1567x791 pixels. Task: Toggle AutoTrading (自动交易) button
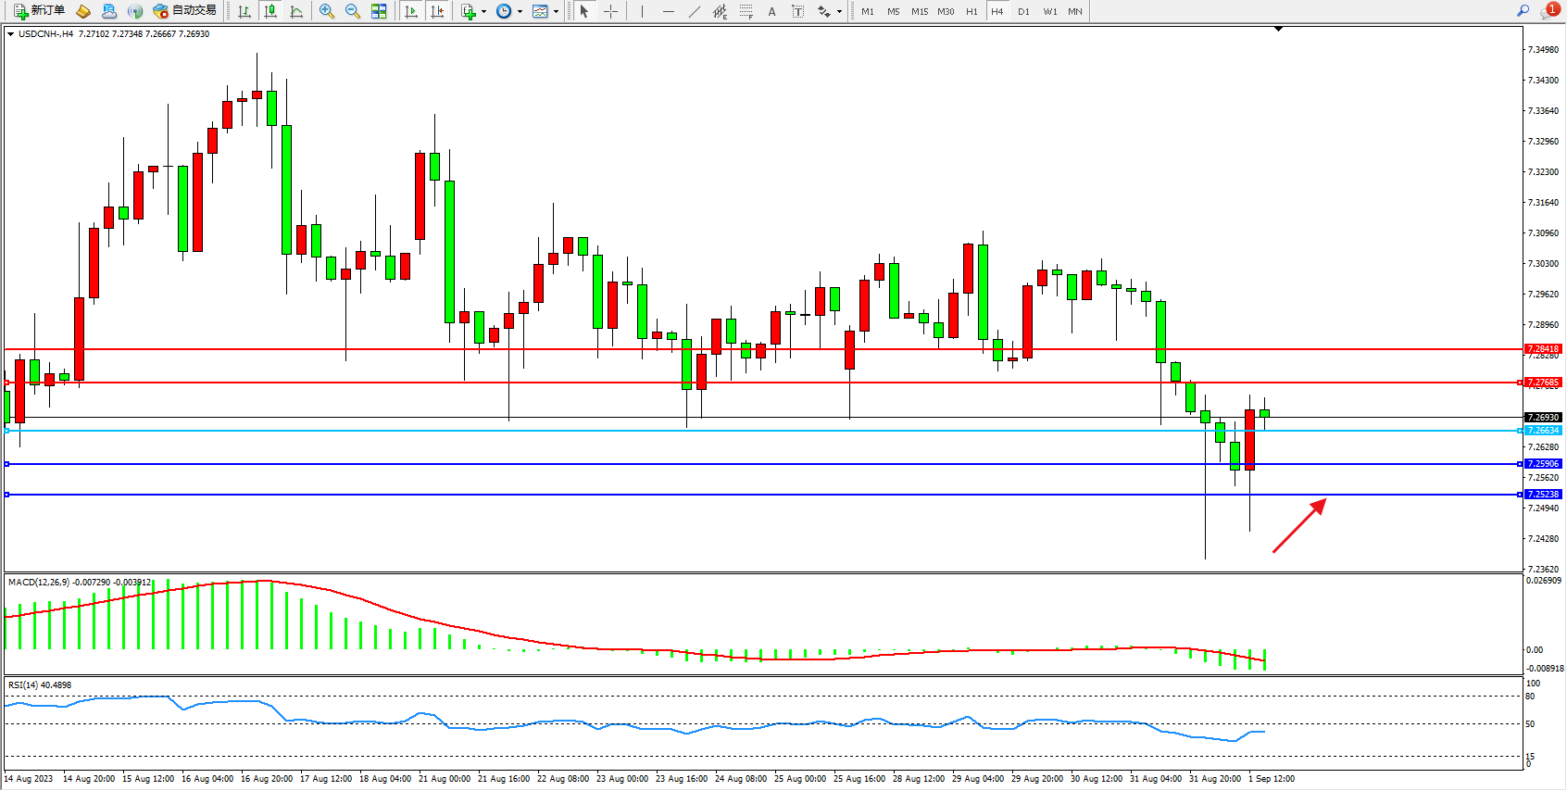coord(185,11)
